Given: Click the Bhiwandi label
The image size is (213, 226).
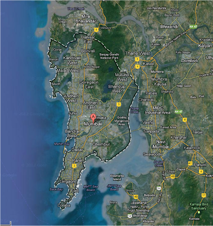Looking at the screenshot, I should 169,27.
